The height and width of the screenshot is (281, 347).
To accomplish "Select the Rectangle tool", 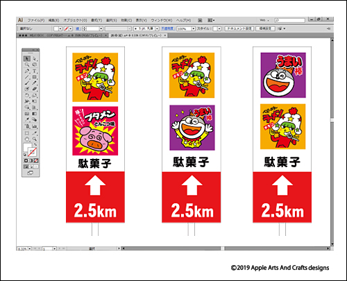I will coord(35,77).
